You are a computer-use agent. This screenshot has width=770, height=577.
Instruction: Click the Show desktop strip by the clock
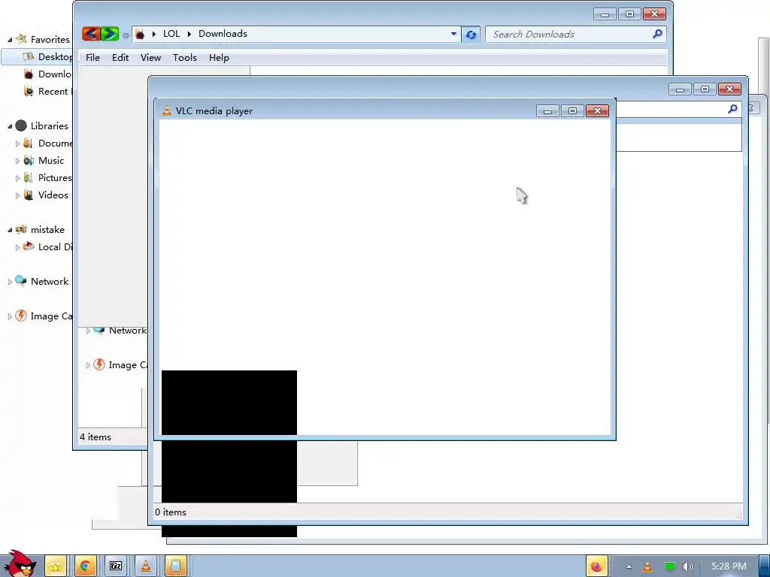765,566
